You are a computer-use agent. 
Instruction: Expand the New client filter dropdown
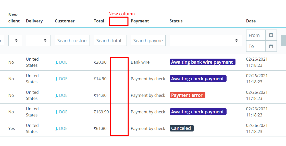point(15,41)
